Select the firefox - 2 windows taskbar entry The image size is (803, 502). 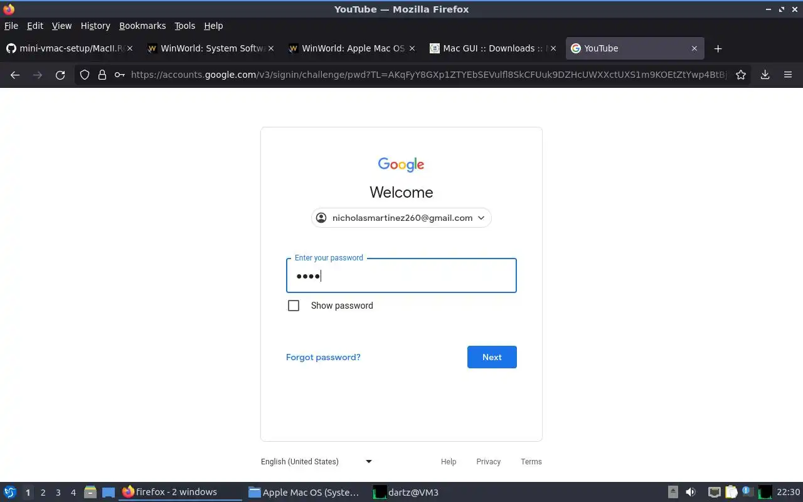tap(180, 492)
